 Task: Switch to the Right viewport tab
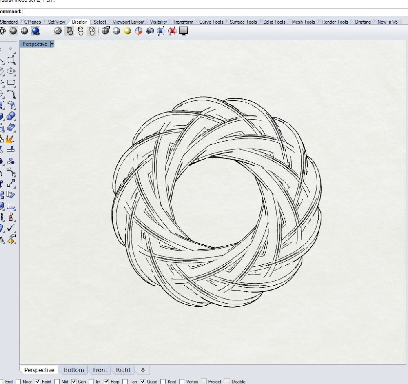point(123,370)
